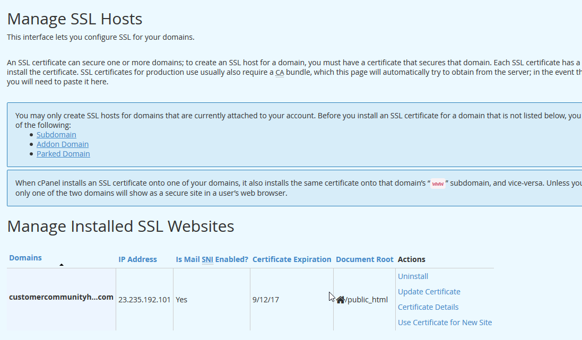Sort by Is Mail SNI Enabled column
Image resolution: width=582 pixels, height=340 pixels.
212,259
